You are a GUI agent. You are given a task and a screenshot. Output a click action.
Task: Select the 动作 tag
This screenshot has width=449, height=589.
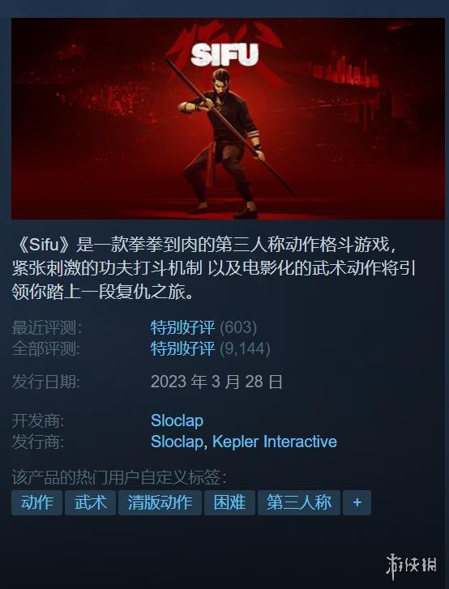[36, 502]
